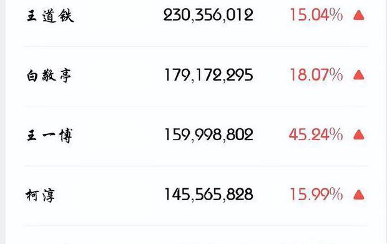Open the 柯淳 entry
The height and width of the screenshot is (244, 387).
point(40,195)
